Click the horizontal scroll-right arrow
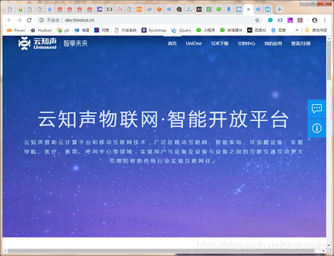Screen dimensions: 334x256 click(324, 251)
